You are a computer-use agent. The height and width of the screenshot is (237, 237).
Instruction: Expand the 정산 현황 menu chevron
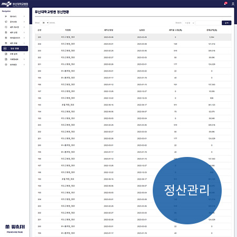tap(26, 48)
